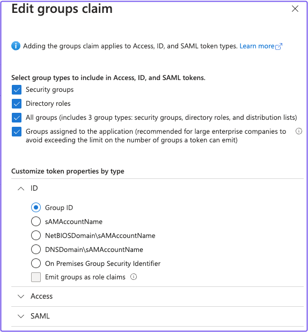Screen dimensions: 308x332
Task: Toggle Groups assigned to the application checkbox
Action: point(17,132)
